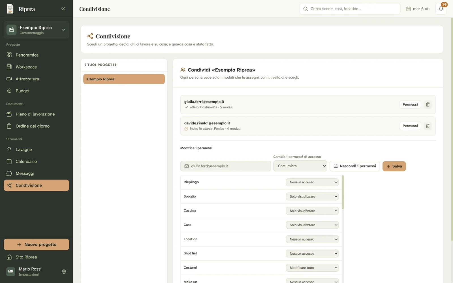Go to Lavagne tool

[x=36, y=149]
